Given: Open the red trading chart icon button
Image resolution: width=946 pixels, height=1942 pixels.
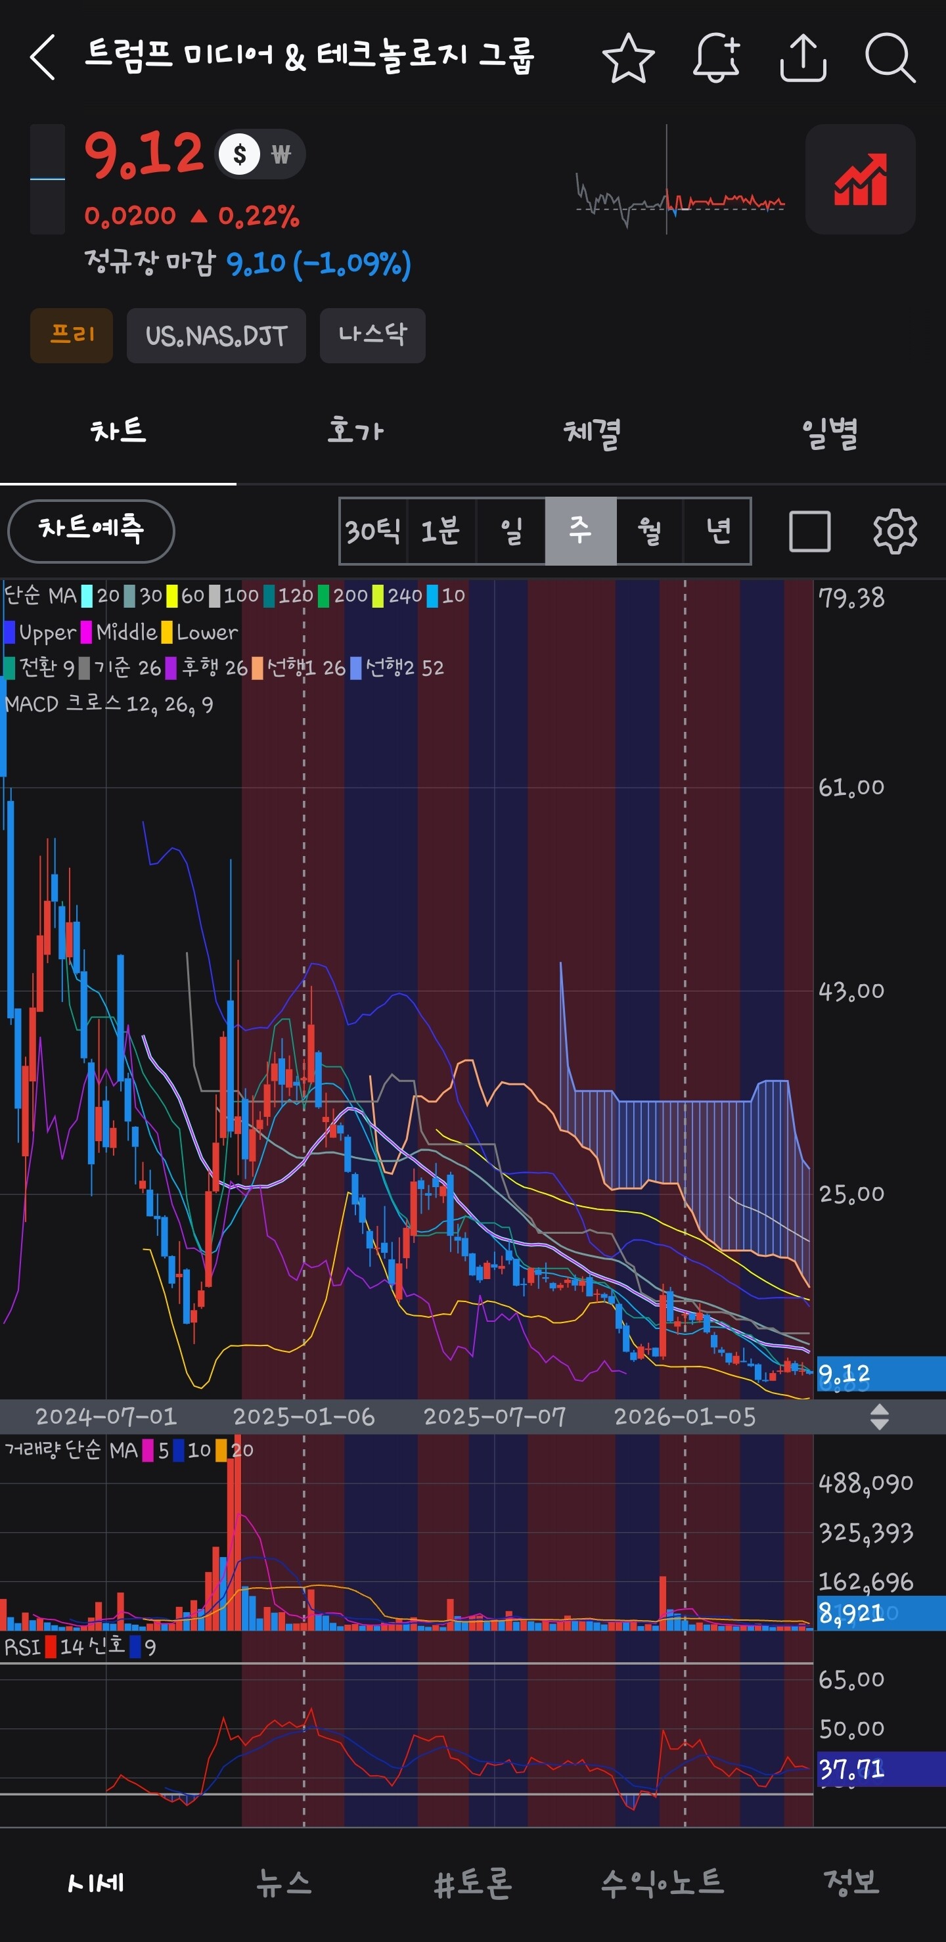Looking at the screenshot, I should pos(860,179).
